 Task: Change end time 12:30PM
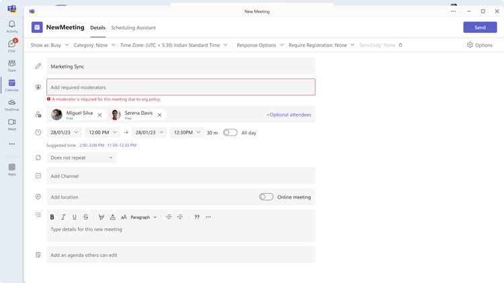pos(187,133)
